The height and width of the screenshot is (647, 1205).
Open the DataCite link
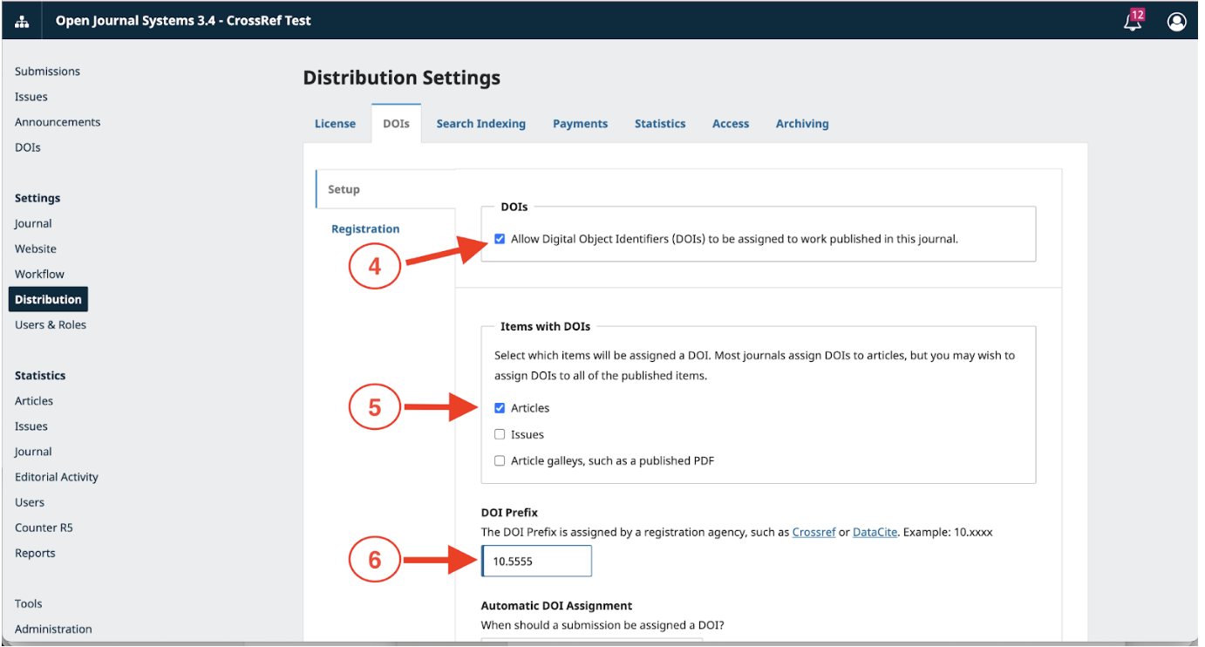point(875,532)
